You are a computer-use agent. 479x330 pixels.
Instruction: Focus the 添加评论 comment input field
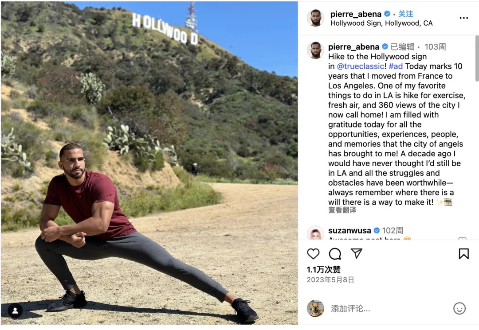[388, 309]
